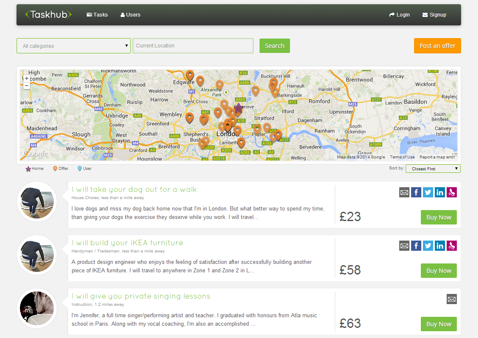Click the phone contact icon on the dog walk listing
Viewport: 478px width, 338px height.
(x=451, y=192)
